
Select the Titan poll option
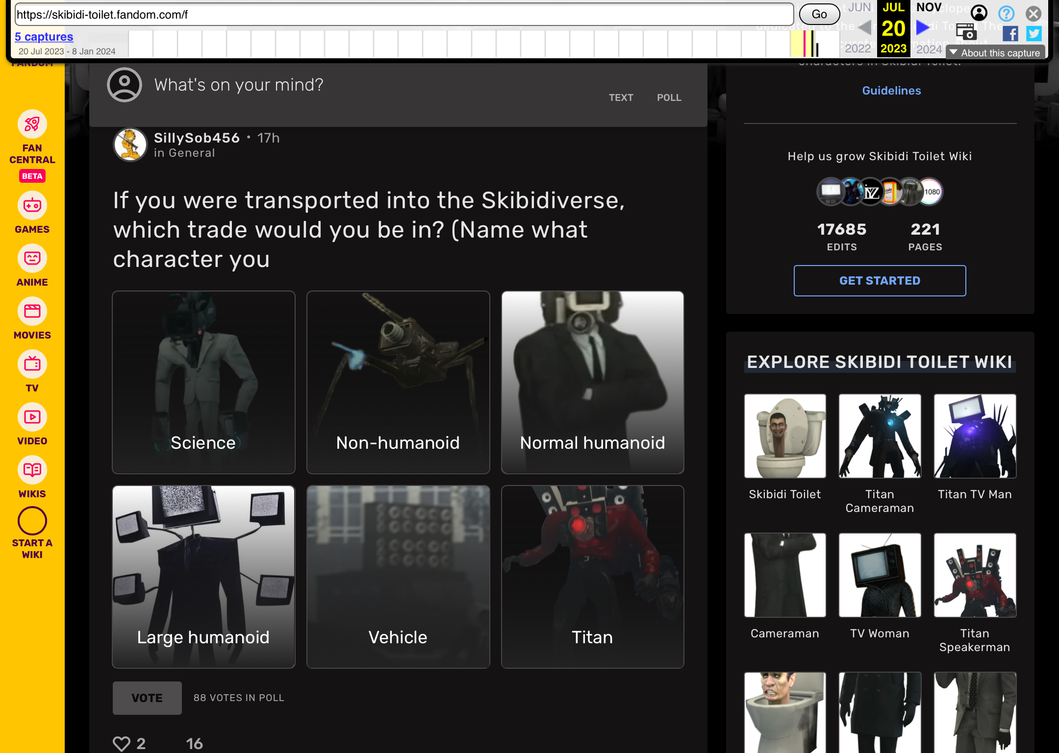coord(592,577)
